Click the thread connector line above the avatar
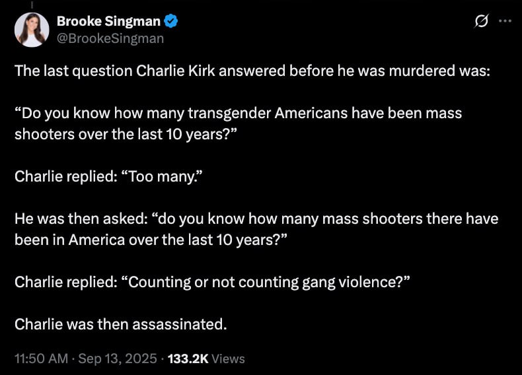Image resolution: width=522 pixels, height=375 pixels. [x=32, y=5]
